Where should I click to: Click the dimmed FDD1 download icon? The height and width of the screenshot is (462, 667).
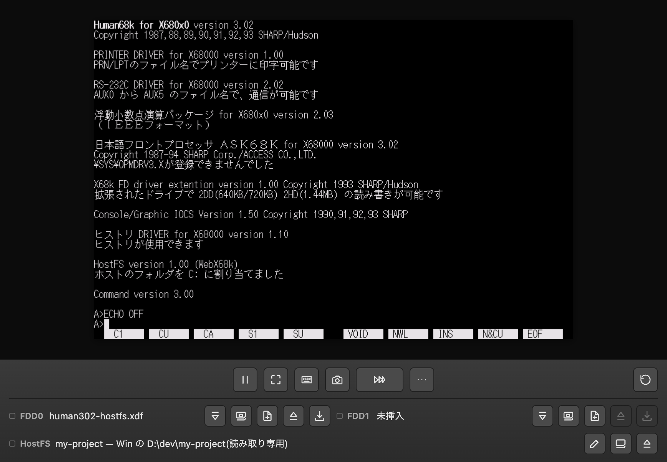click(x=647, y=416)
